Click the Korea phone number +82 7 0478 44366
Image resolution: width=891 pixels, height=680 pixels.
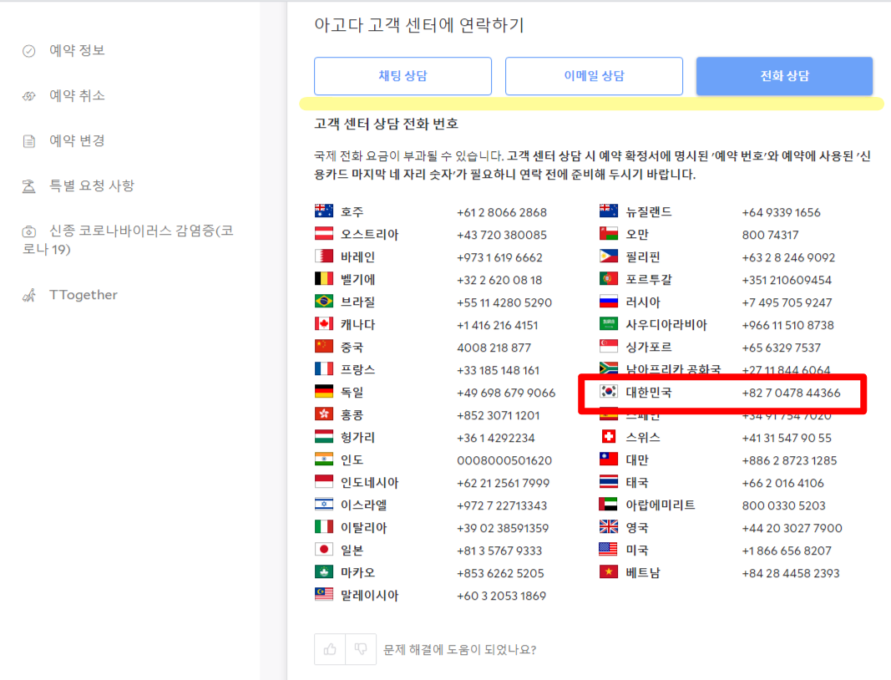pyautogui.click(x=791, y=393)
